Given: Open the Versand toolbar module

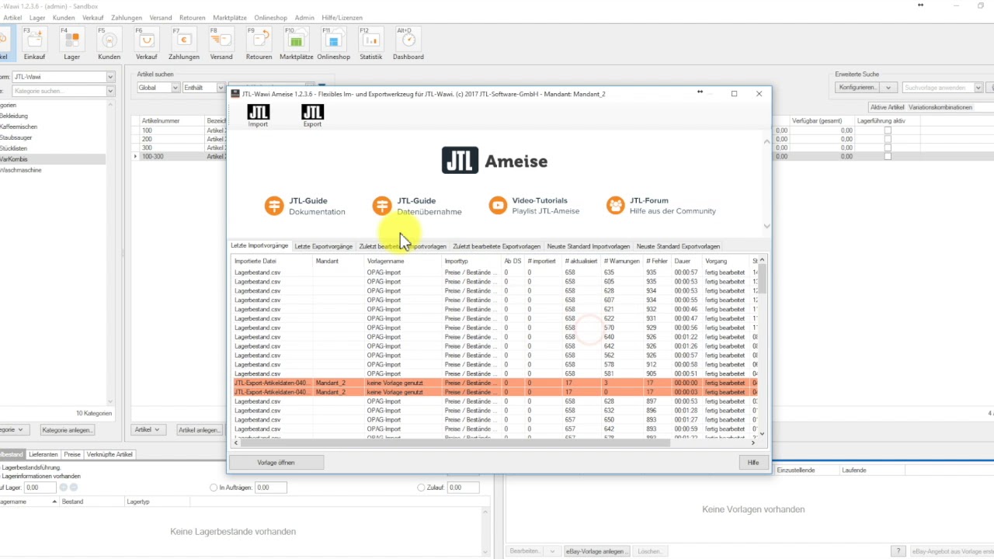Looking at the screenshot, I should tap(221, 43).
